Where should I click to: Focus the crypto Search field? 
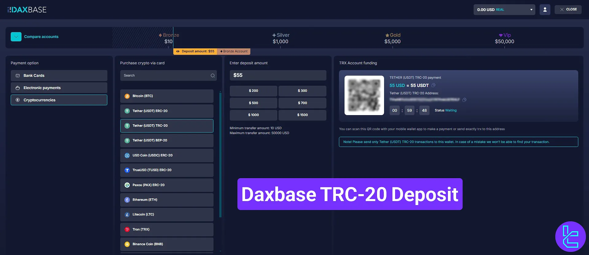point(168,76)
